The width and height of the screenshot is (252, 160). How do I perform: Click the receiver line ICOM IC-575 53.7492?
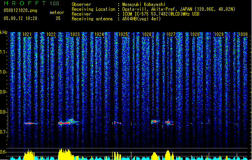[x=161, y=14]
